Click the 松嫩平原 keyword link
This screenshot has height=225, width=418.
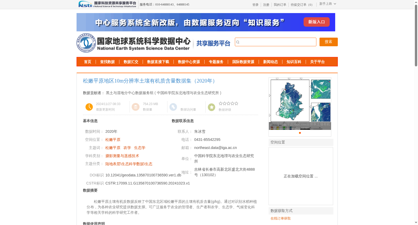(113, 148)
